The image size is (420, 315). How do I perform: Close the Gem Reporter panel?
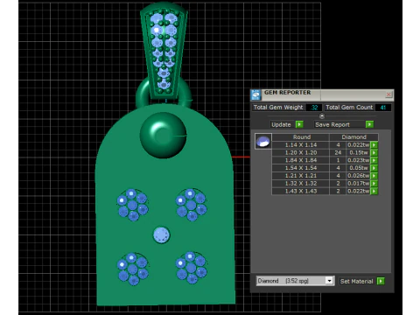(388, 94)
